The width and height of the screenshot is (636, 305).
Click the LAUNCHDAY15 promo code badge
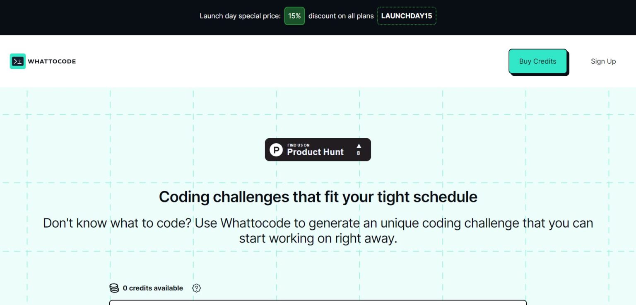[x=406, y=16]
